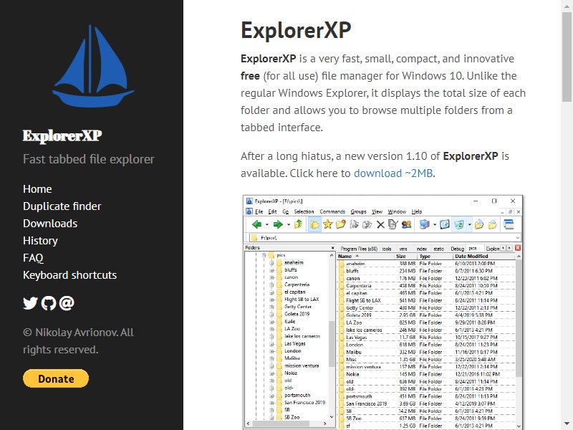Open the Twitter profile icon
This screenshot has width=573, height=430.
click(x=30, y=303)
